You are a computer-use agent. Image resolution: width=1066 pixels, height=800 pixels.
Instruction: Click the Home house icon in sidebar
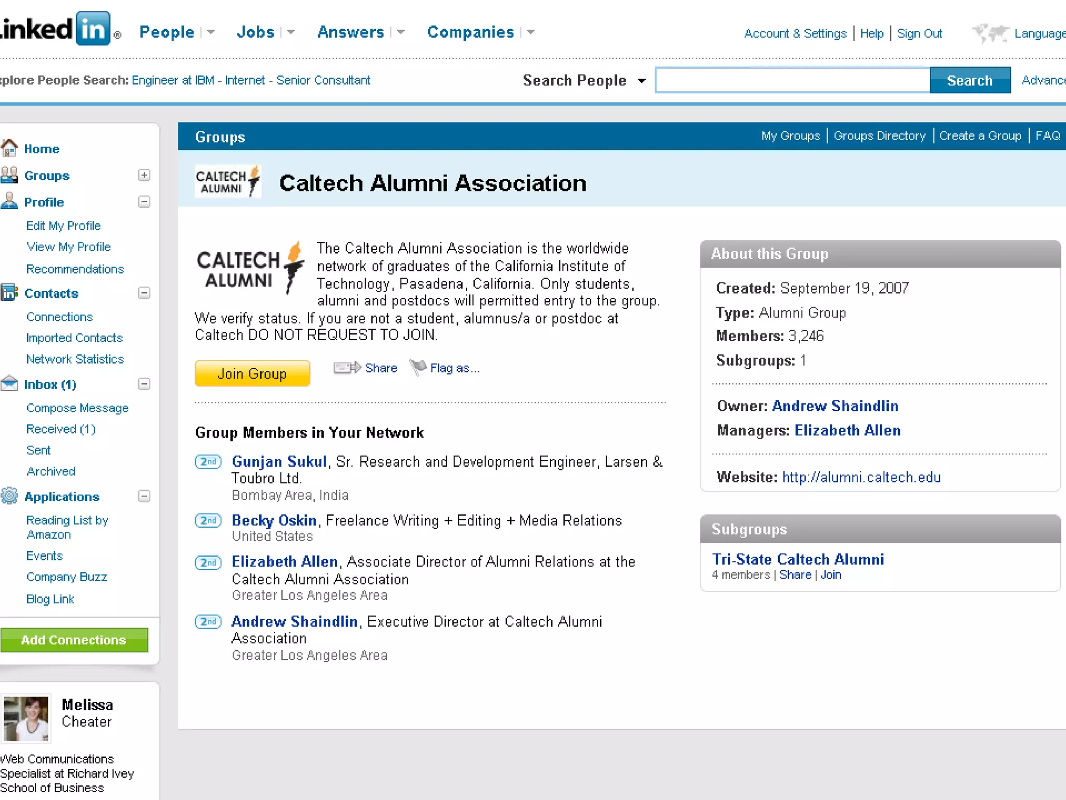click(x=9, y=148)
